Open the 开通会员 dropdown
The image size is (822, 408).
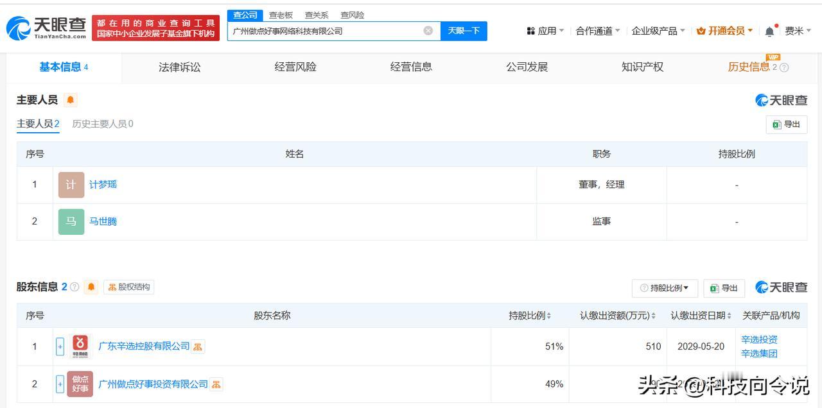[725, 31]
